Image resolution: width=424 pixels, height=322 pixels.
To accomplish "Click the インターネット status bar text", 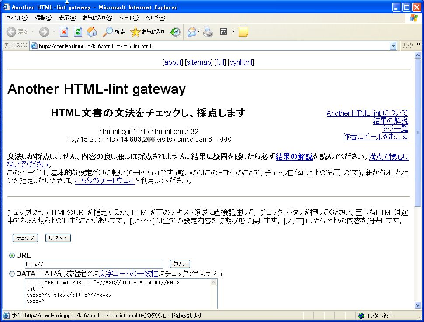I will tap(379, 315).
